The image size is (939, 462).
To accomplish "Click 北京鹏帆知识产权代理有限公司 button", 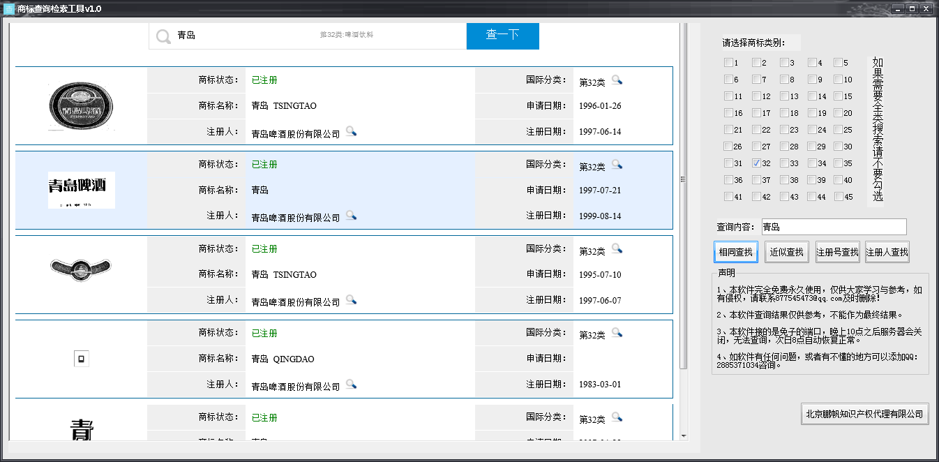I will point(864,413).
